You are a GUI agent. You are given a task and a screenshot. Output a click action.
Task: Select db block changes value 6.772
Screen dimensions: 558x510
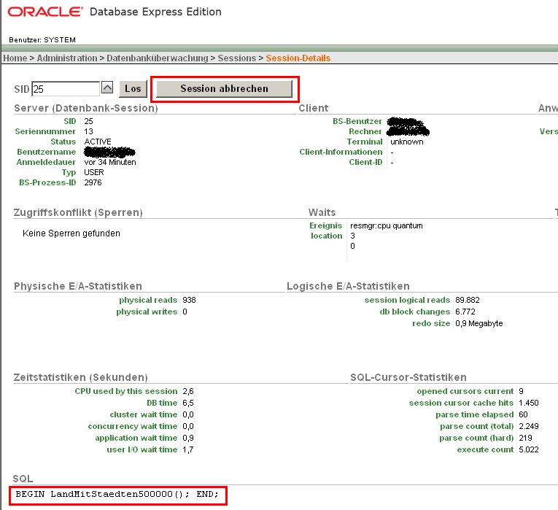465,312
